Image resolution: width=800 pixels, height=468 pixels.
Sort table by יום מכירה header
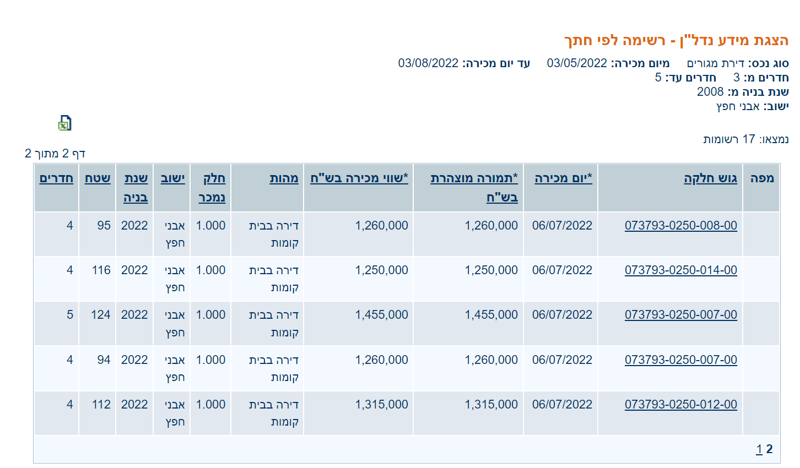(x=563, y=178)
